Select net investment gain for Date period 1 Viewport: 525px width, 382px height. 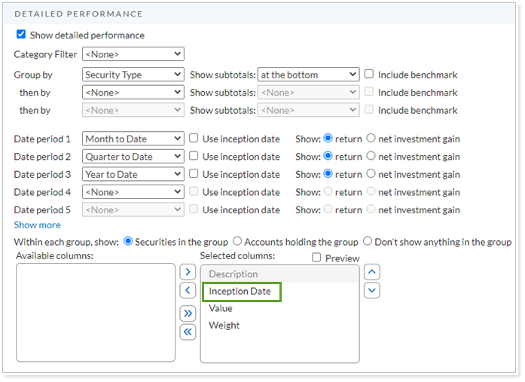click(x=371, y=139)
